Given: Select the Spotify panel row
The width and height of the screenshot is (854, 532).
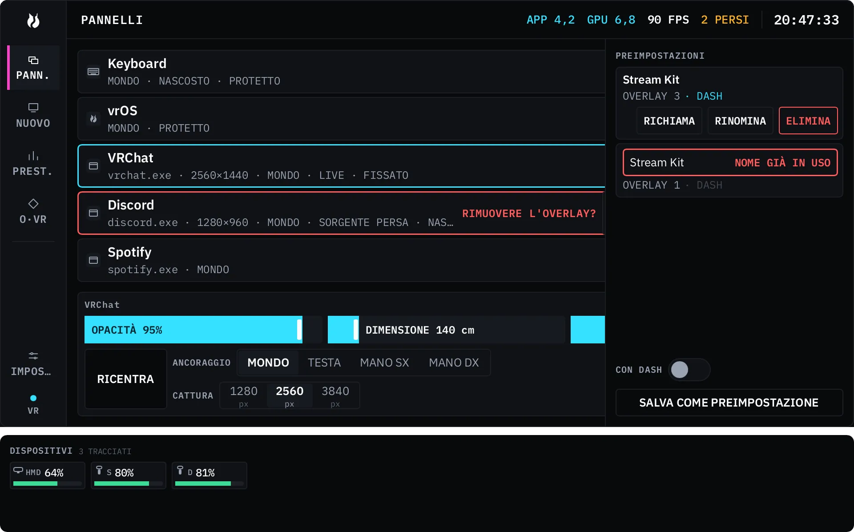Looking at the screenshot, I should [x=342, y=260].
